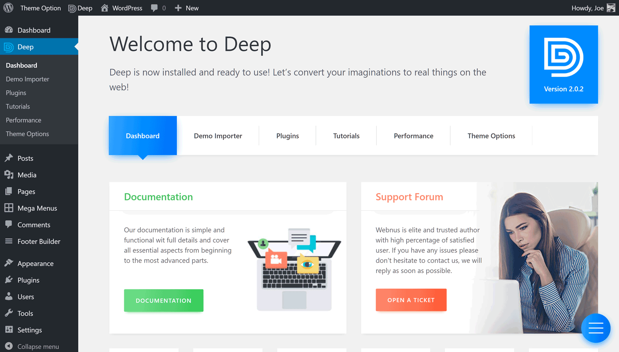Open the Howdy, Joe account menu
This screenshot has width=619, height=352.
pyautogui.click(x=593, y=8)
